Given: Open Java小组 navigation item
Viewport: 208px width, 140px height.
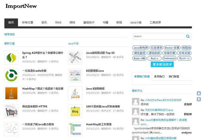Looking at the screenshot, I should (136, 23).
